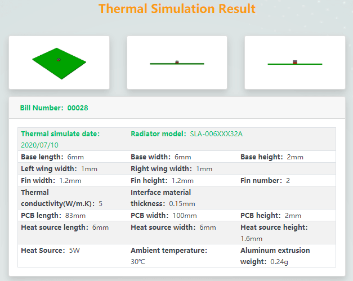
Task: Select the Bill Number 00028 text
Action: coord(54,108)
